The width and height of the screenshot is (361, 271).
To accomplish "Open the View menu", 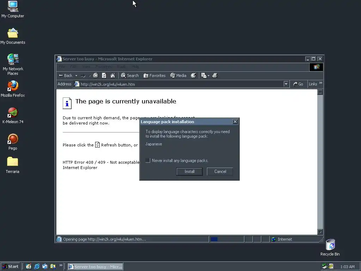I will click(86, 67).
